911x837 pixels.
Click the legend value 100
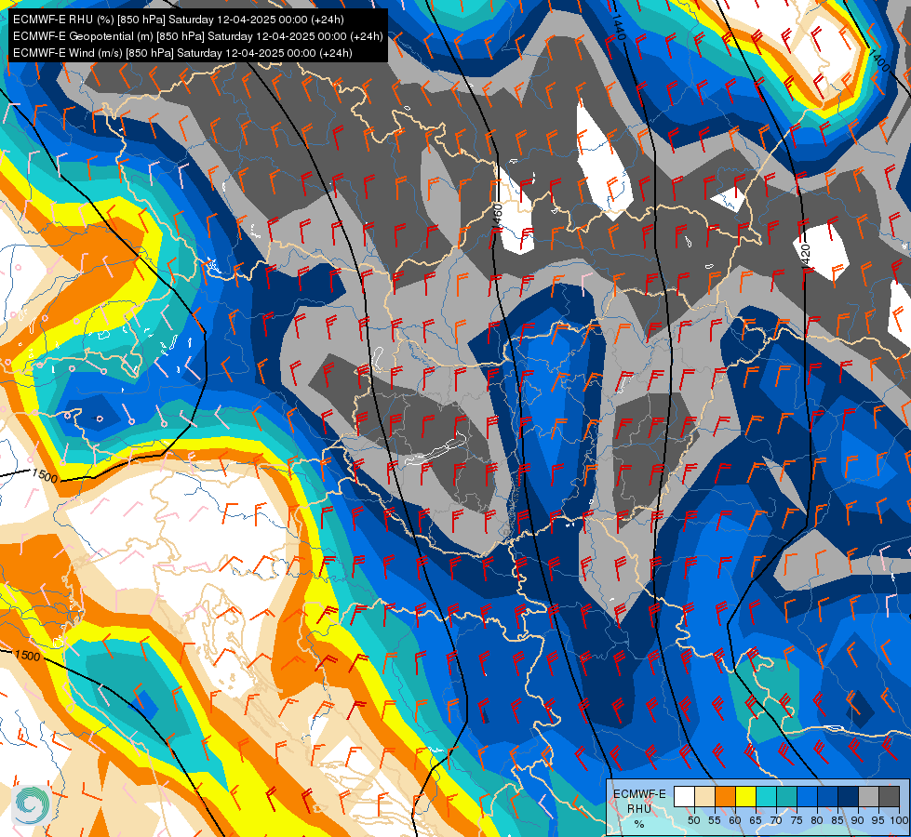click(900, 820)
